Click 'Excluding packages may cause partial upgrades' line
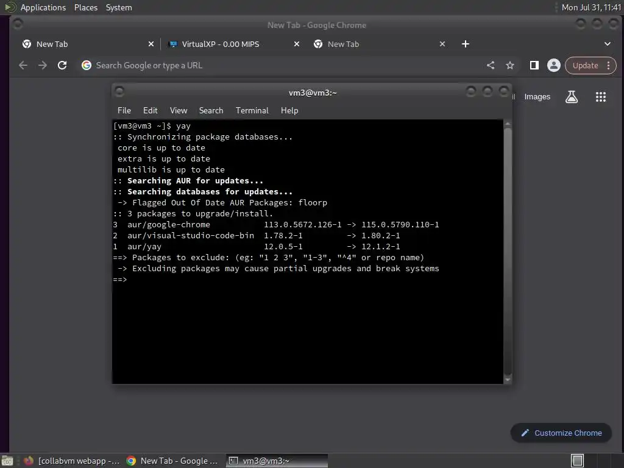The width and height of the screenshot is (624, 468). pyautogui.click(x=278, y=269)
